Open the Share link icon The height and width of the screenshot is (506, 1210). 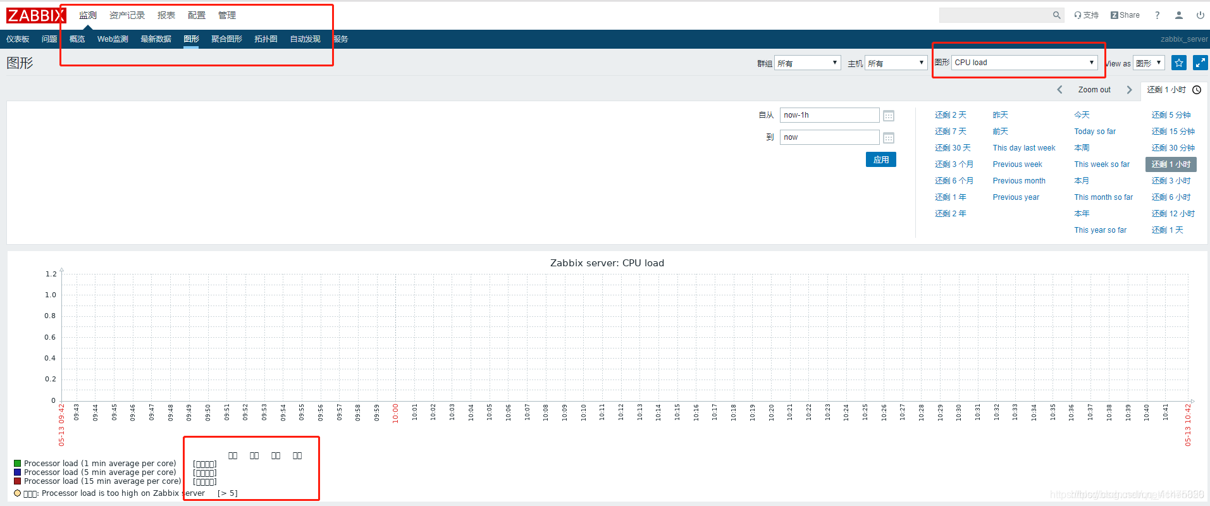click(1125, 15)
